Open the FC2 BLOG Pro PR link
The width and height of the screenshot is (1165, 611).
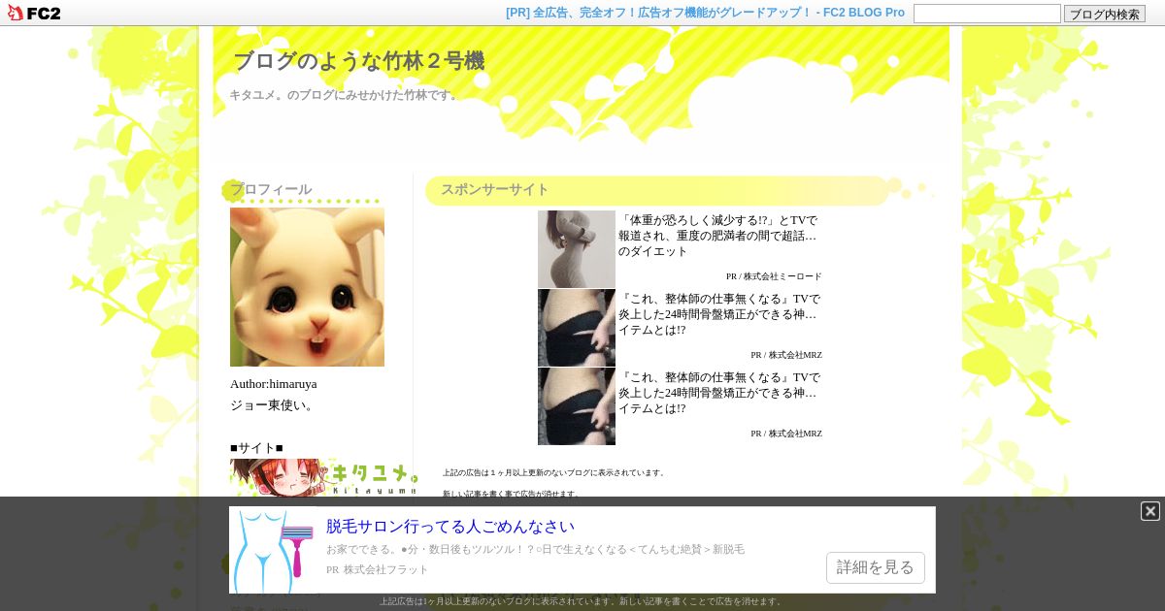(x=705, y=13)
